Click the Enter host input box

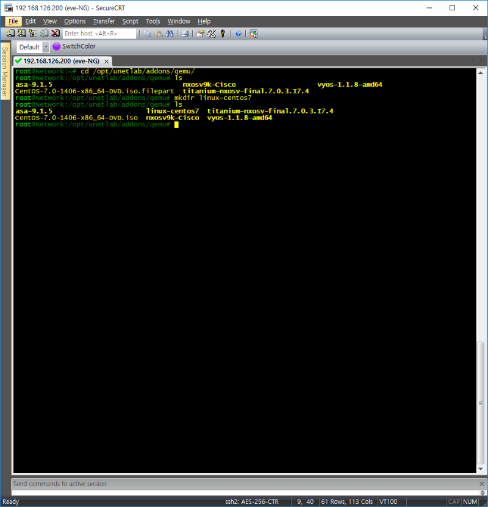tap(99, 34)
